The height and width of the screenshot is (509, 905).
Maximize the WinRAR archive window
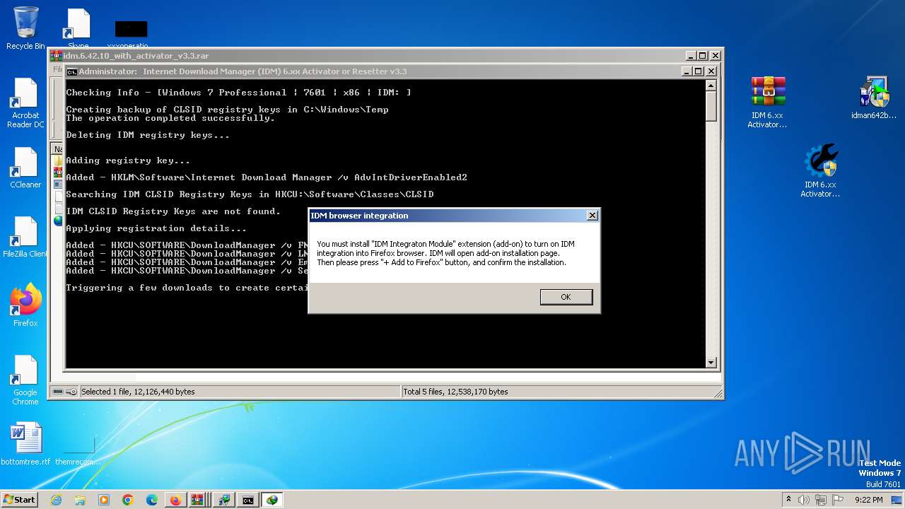pos(702,56)
